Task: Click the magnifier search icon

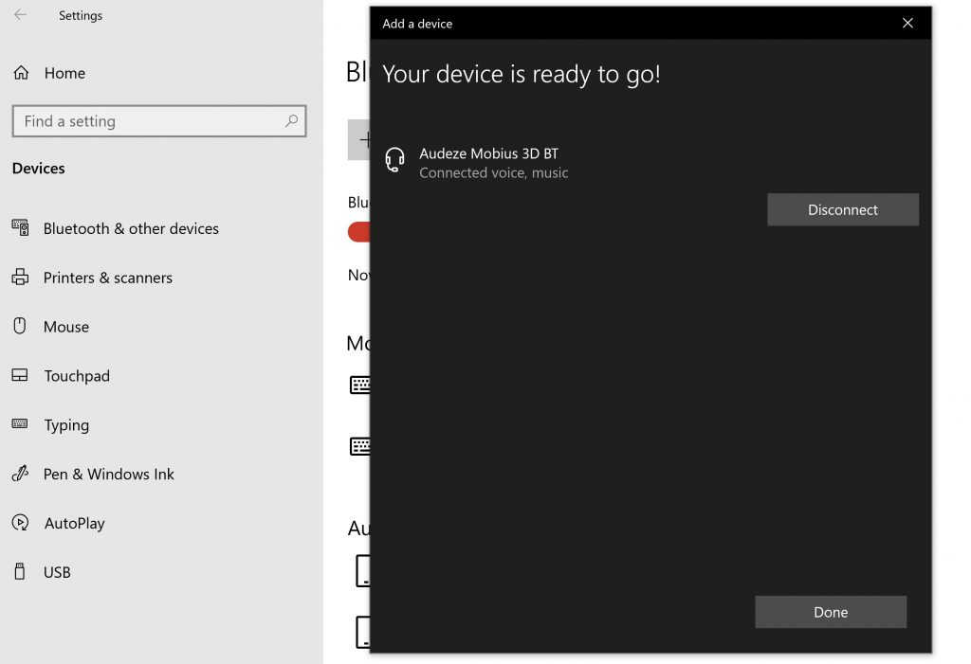Action: pos(291,120)
